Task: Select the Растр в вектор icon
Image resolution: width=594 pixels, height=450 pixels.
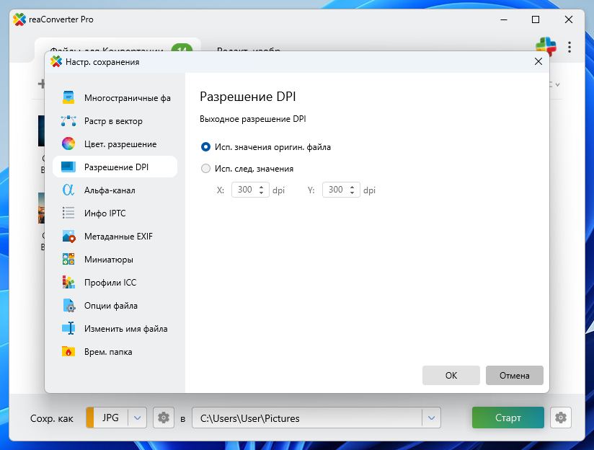Action: 68,121
